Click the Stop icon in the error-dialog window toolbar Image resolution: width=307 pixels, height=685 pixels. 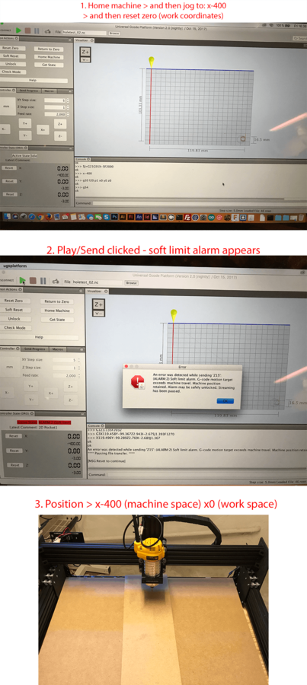33,280
